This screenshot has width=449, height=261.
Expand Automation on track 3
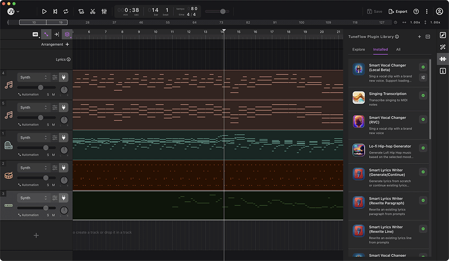click(28, 215)
